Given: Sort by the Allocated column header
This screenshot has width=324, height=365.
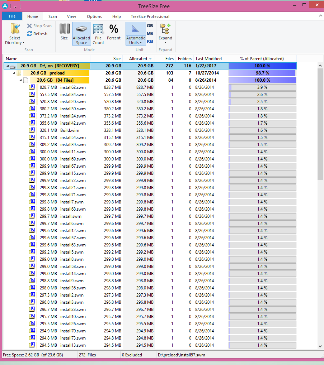Looking at the screenshot, I should (139, 59).
